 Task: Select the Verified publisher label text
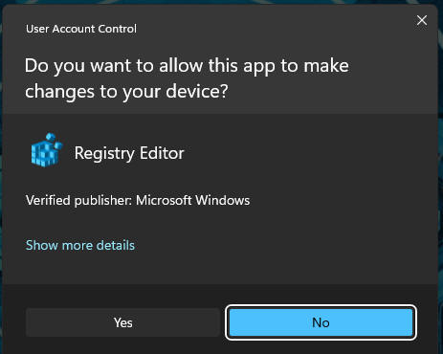point(78,200)
